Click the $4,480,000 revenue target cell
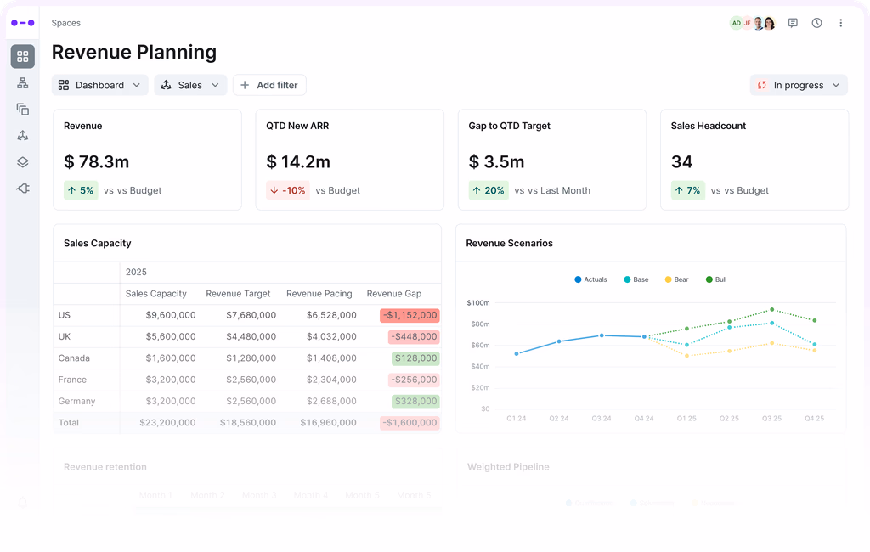 (x=251, y=337)
